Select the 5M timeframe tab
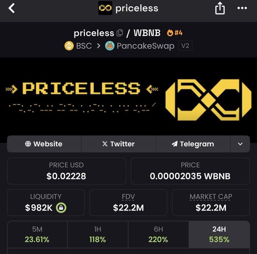Image resolution: width=257 pixels, height=254 pixels. click(37, 234)
